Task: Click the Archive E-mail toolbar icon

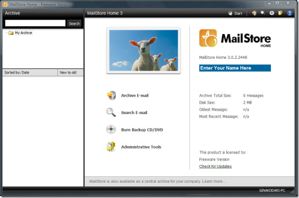Action: pos(254,13)
